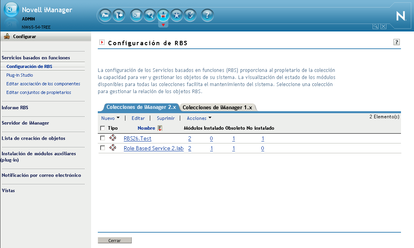Image resolution: width=414 pixels, height=248 pixels.
Task: Sort by the Nombre column header
Action: [x=146, y=128]
